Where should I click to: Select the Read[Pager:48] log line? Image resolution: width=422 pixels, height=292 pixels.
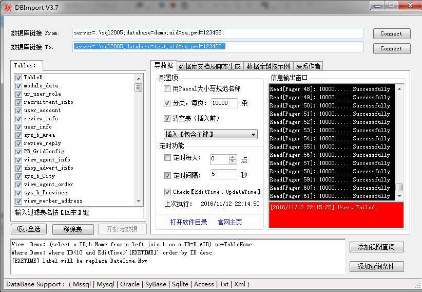[330, 89]
